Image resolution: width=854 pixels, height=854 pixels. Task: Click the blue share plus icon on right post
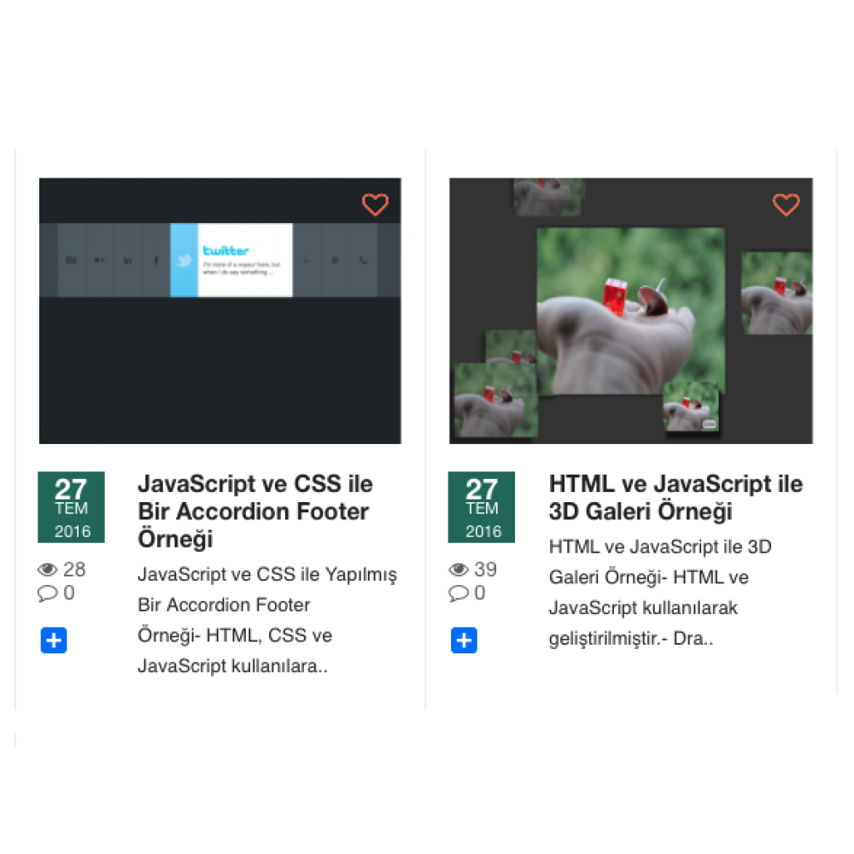(x=464, y=640)
